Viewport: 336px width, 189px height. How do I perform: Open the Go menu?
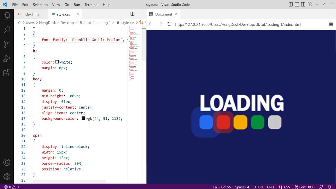(67, 5)
